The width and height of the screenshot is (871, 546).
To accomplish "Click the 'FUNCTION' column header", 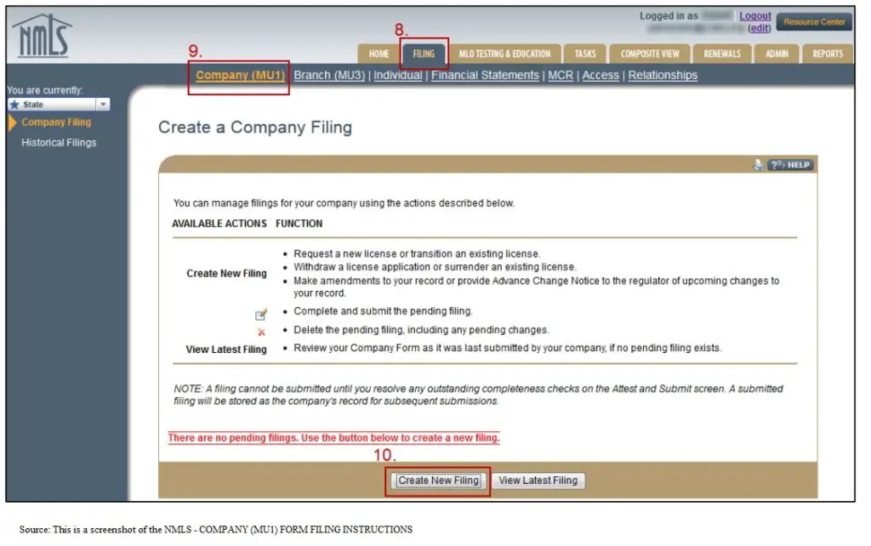I will [x=299, y=224].
